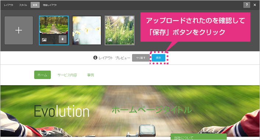The width and height of the screenshot is (260, 140).
Task: Delete forest path background with trash icon
Action: point(63,39)
